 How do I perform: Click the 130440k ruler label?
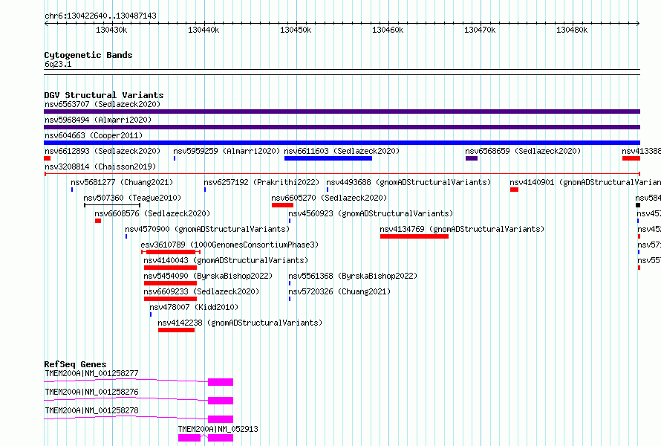pyautogui.click(x=203, y=30)
